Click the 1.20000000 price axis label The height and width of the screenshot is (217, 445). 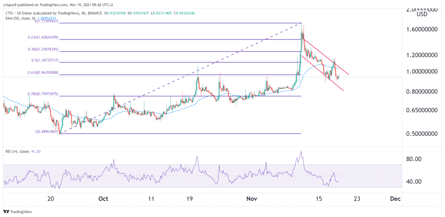pyautogui.click(x=421, y=55)
